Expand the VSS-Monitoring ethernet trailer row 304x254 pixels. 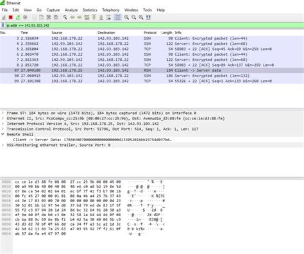click(x=3, y=145)
